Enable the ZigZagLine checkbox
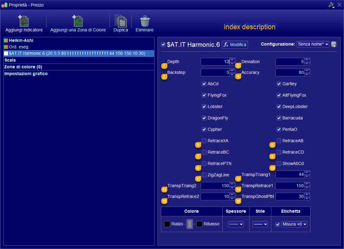Screen dimensions: 344x249 (x=204, y=175)
